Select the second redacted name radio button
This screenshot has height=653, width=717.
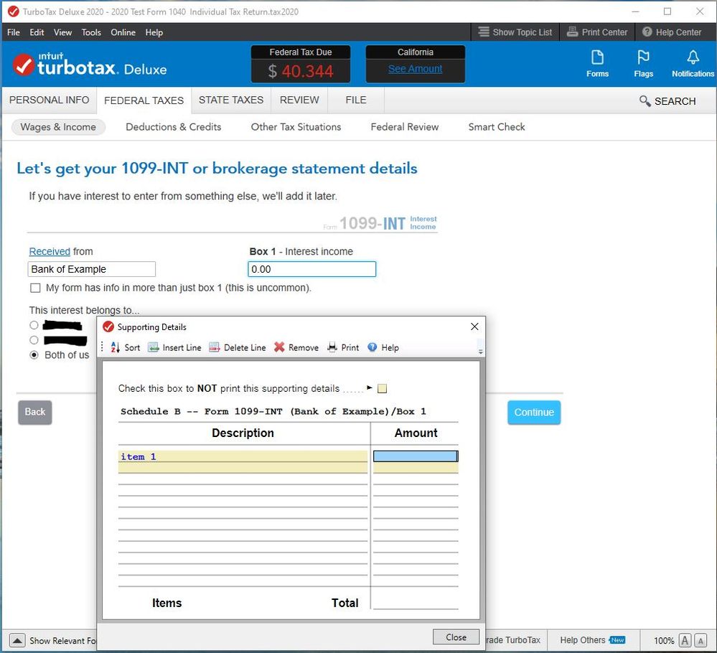click(x=34, y=340)
